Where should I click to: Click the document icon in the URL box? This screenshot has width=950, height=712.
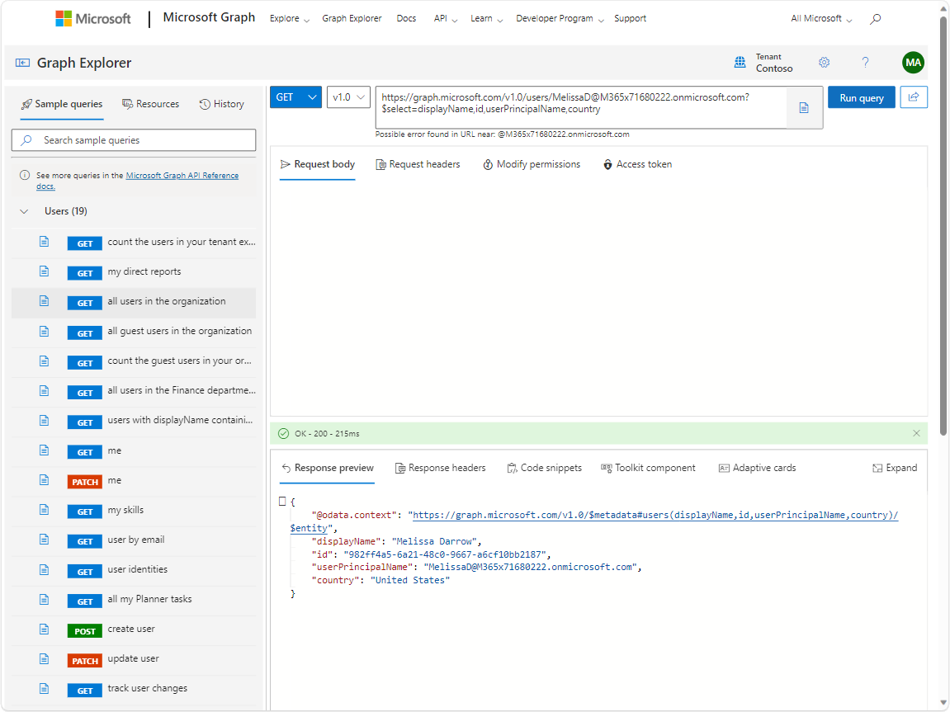[x=804, y=108]
